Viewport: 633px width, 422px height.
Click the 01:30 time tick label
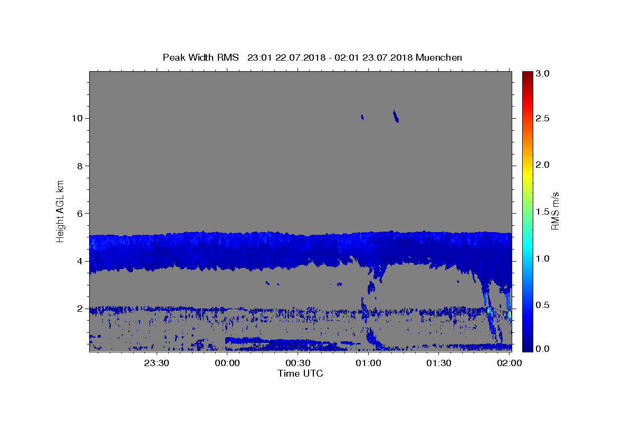439,363
